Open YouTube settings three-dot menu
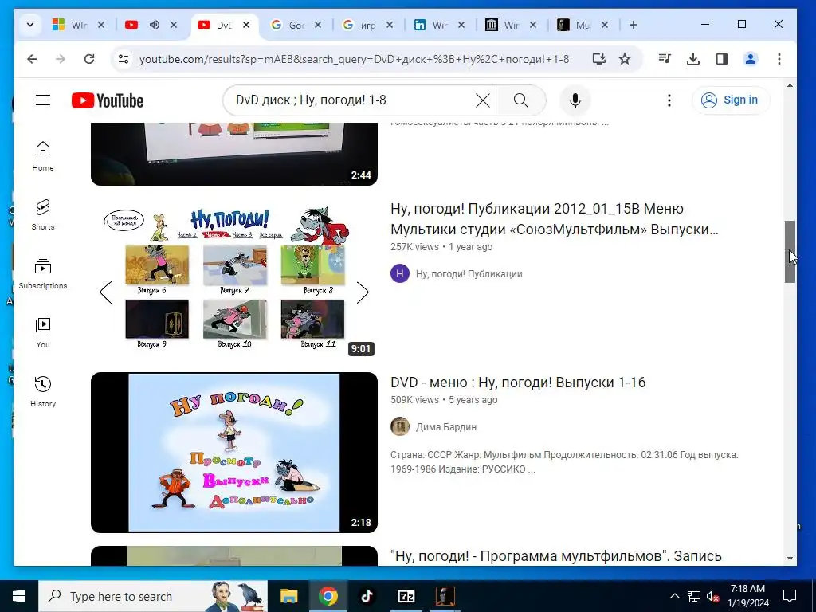 (669, 100)
